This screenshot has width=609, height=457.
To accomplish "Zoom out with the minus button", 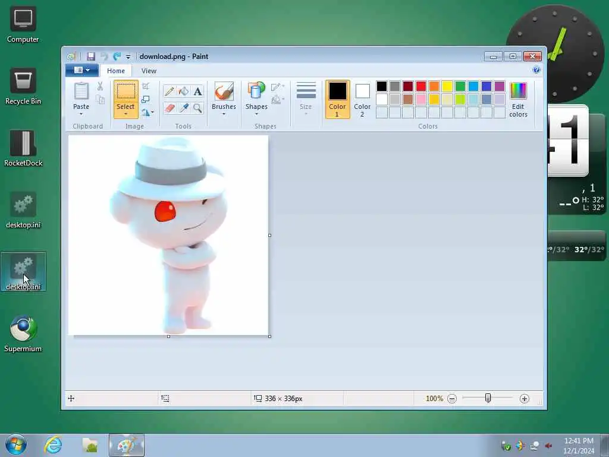I will point(452,399).
